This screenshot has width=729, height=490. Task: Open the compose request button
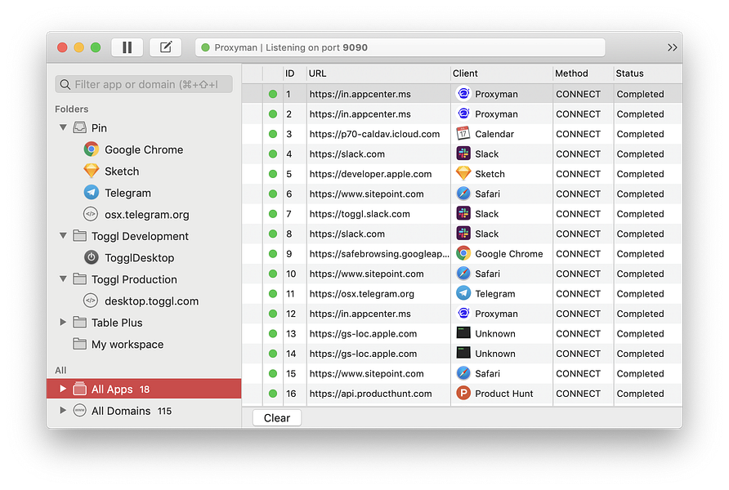point(166,47)
